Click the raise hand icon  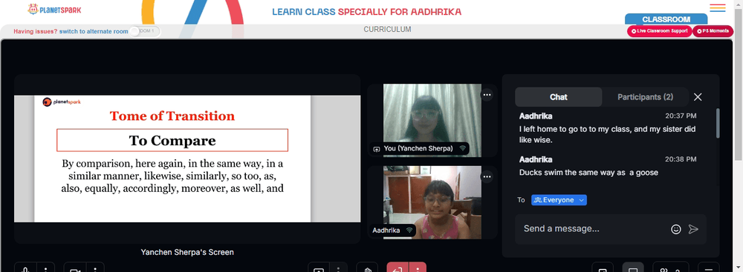367,268
